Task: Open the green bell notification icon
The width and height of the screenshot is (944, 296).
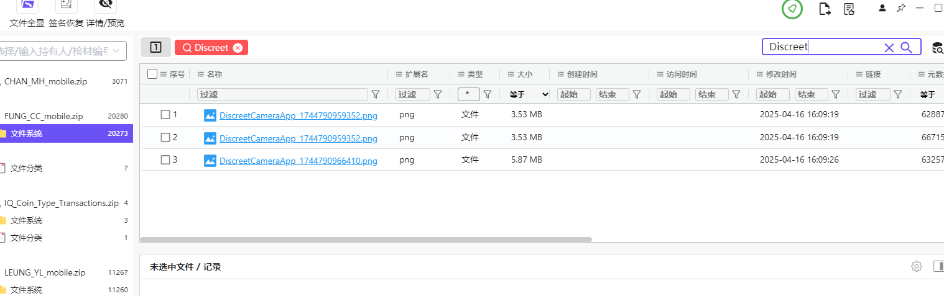Action: [792, 9]
